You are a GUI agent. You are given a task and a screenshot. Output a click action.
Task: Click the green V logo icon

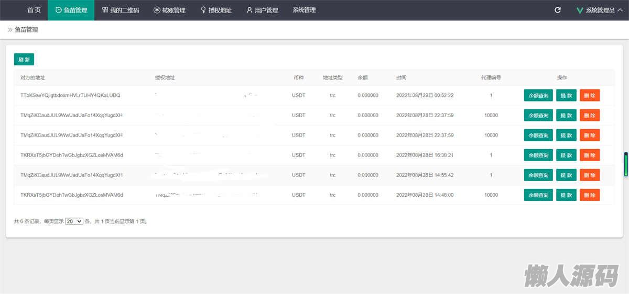[580, 10]
